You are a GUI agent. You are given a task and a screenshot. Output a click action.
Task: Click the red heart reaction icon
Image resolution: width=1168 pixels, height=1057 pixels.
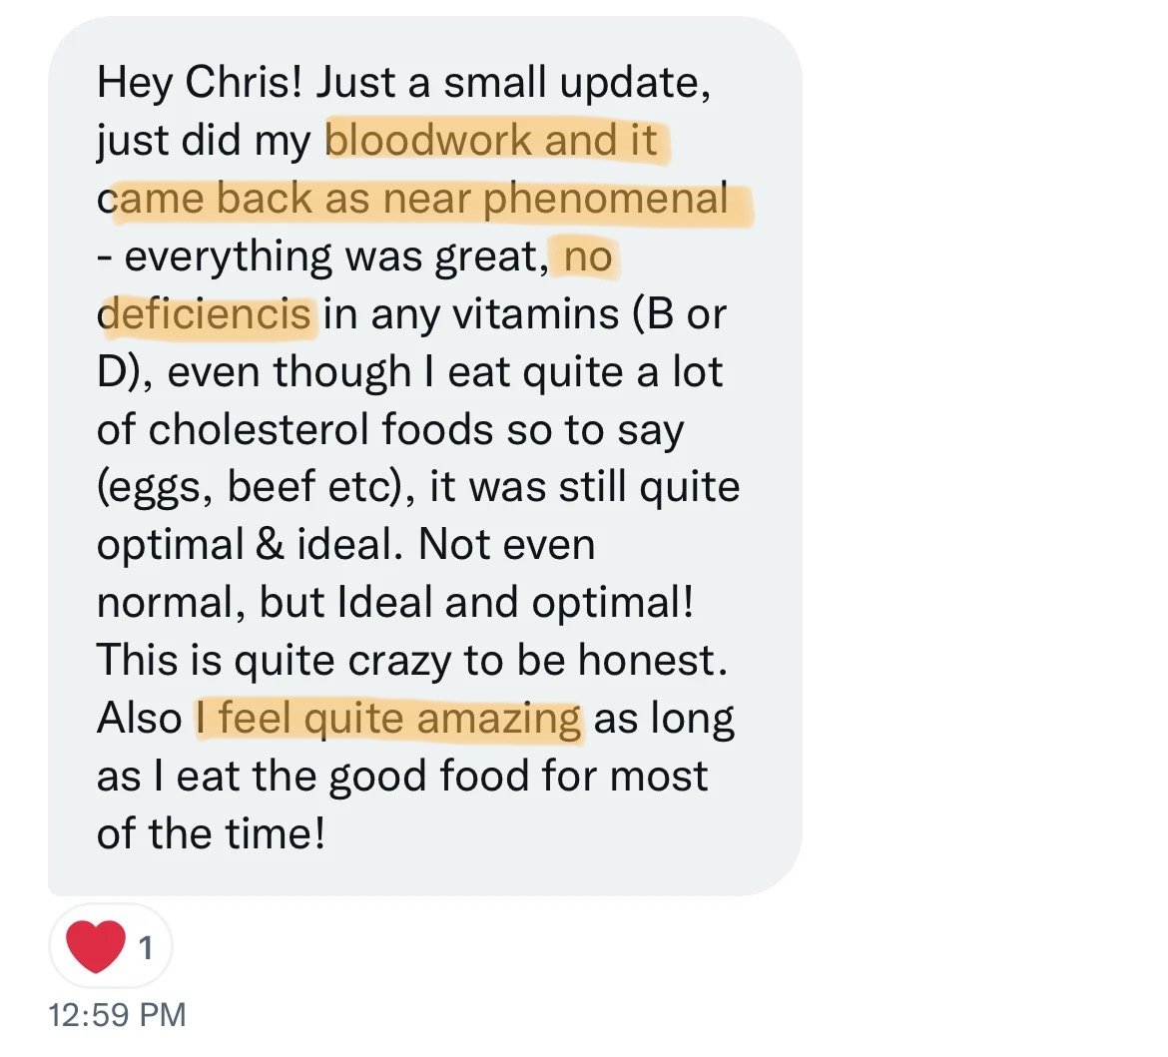95,944
